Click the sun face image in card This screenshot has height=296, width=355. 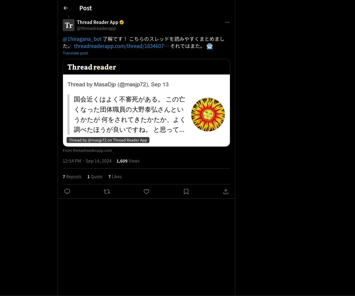coord(208,115)
